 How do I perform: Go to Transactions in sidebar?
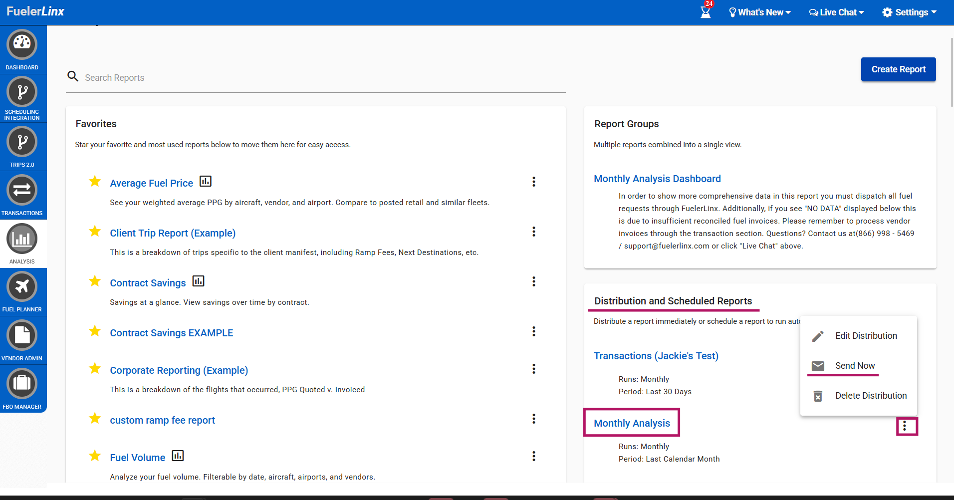pos(22,190)
